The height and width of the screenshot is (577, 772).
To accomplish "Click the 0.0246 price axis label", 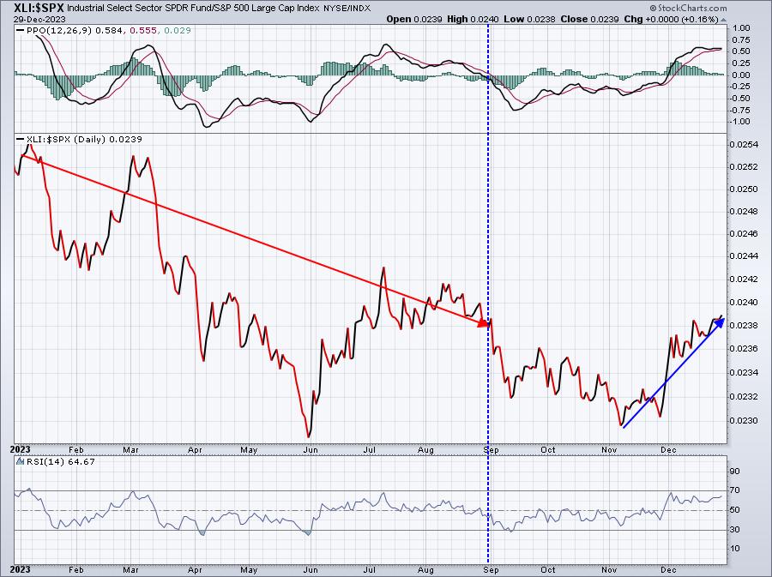I will [x=744, y=234].
